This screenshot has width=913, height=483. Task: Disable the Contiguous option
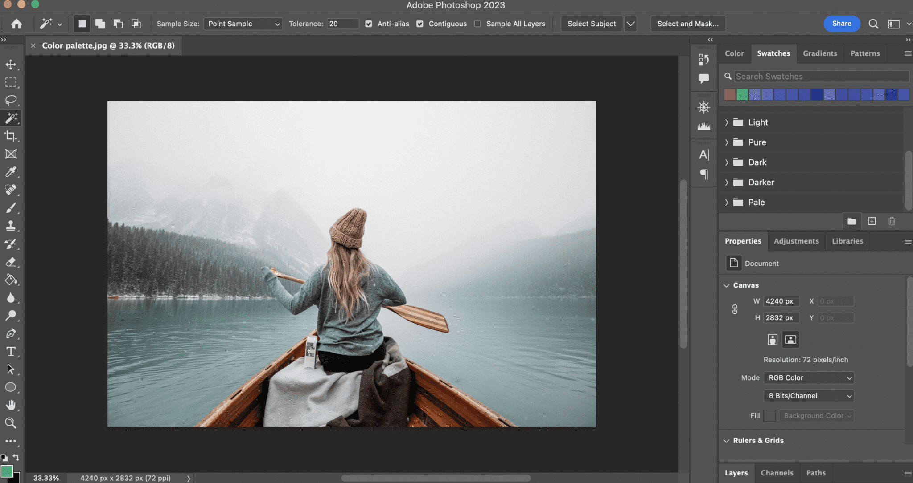click(x=419, y=24)
